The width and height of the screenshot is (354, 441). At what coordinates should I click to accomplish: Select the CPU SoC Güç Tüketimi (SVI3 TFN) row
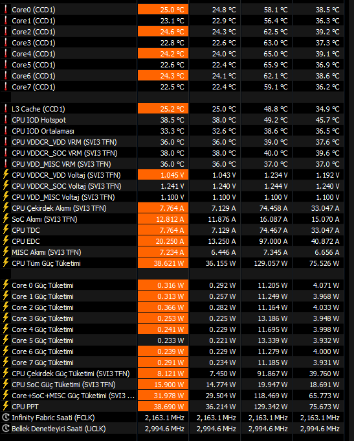point(172,385)
